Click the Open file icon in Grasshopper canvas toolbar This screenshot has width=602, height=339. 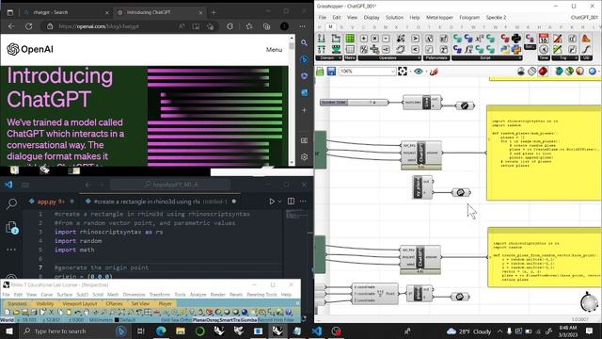pos(320,72)
